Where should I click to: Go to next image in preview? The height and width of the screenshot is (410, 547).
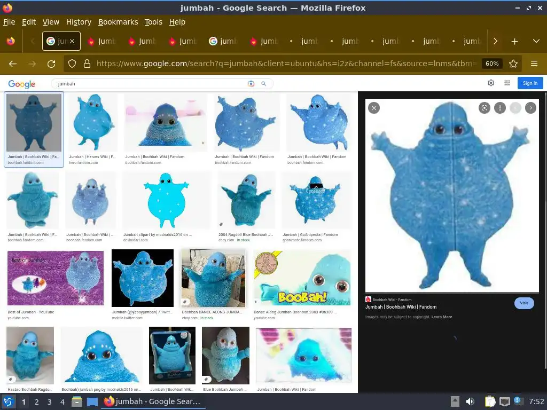[x=530, y=108]
